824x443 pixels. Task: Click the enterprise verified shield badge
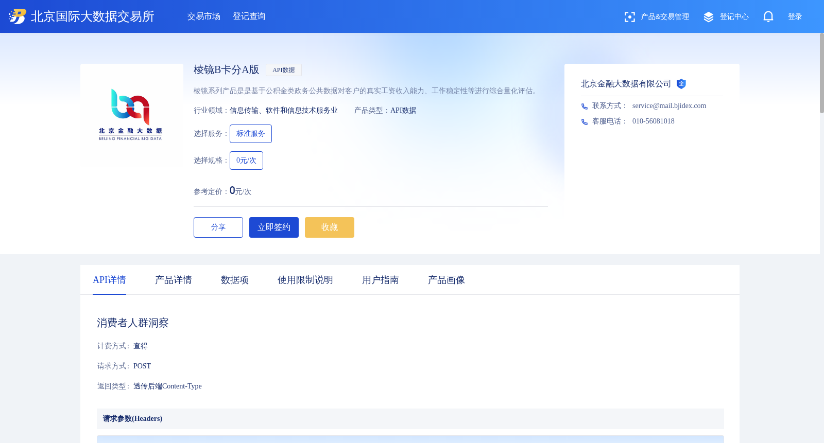pyautogui.click(x=681, y=84)
